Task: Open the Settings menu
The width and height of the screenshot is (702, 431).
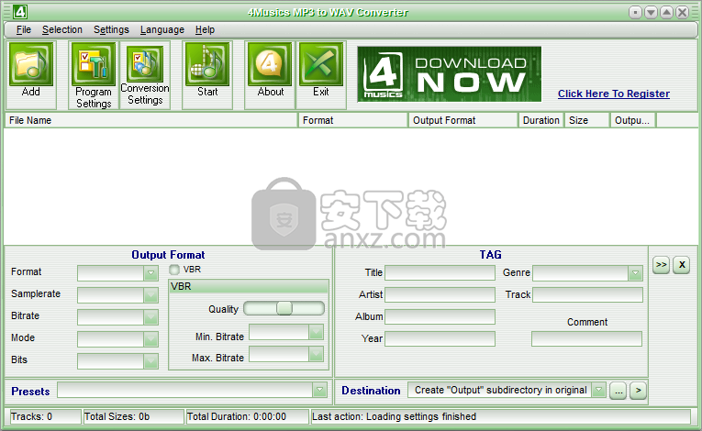Action: pos(111,29)
